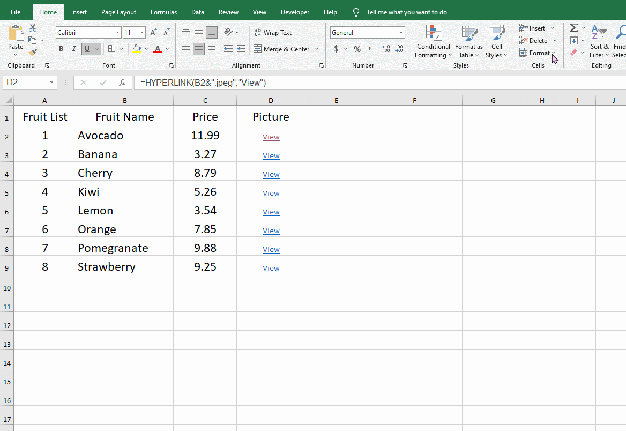
Task: Expand the Name Box dropdown arrow
Action: [51, 82]
